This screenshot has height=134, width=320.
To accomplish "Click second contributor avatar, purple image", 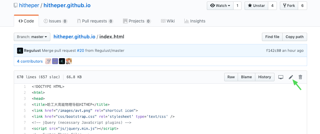I will tap(55, 61).
